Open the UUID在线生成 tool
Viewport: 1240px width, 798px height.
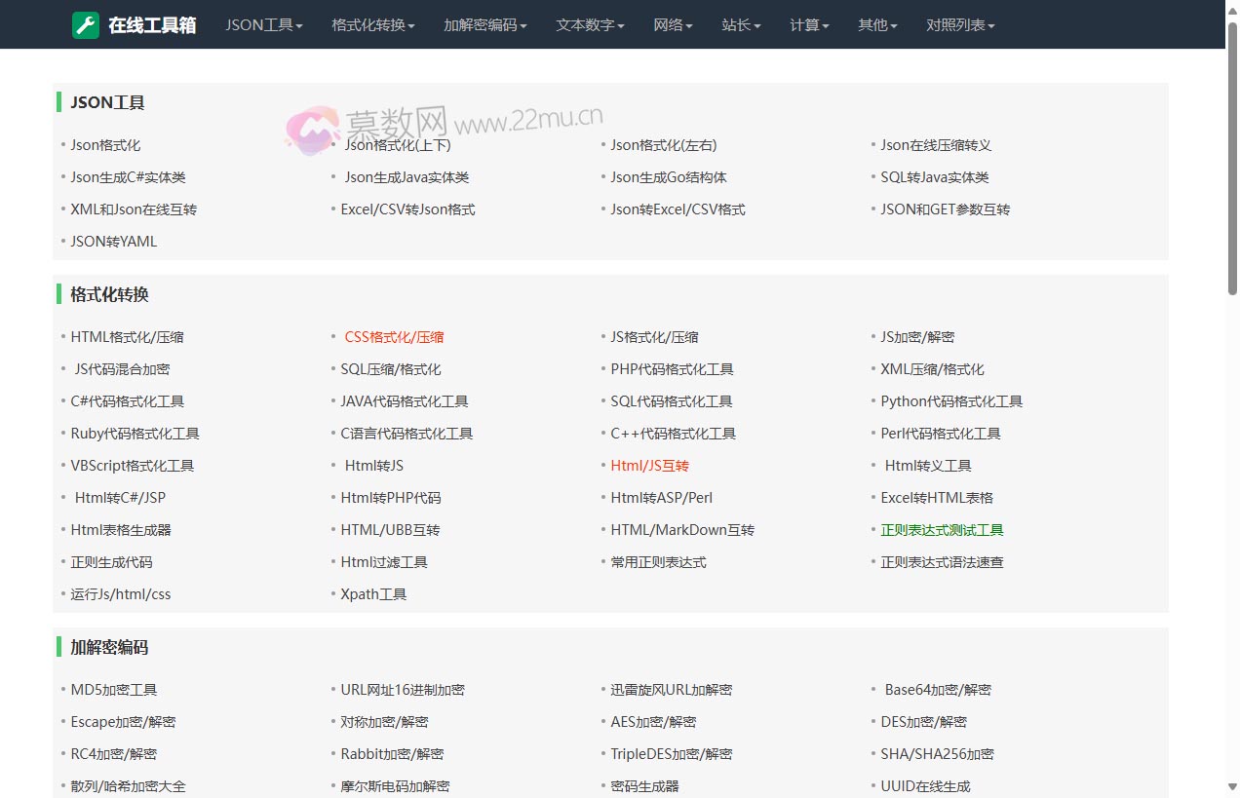pos(935,785)
